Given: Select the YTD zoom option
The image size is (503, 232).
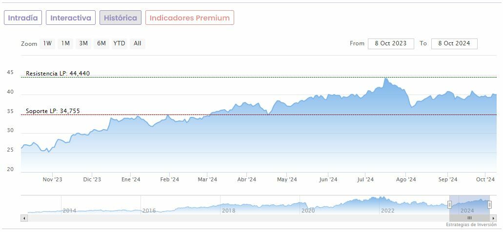Looking at the screenshot, I should coord(120,43).
